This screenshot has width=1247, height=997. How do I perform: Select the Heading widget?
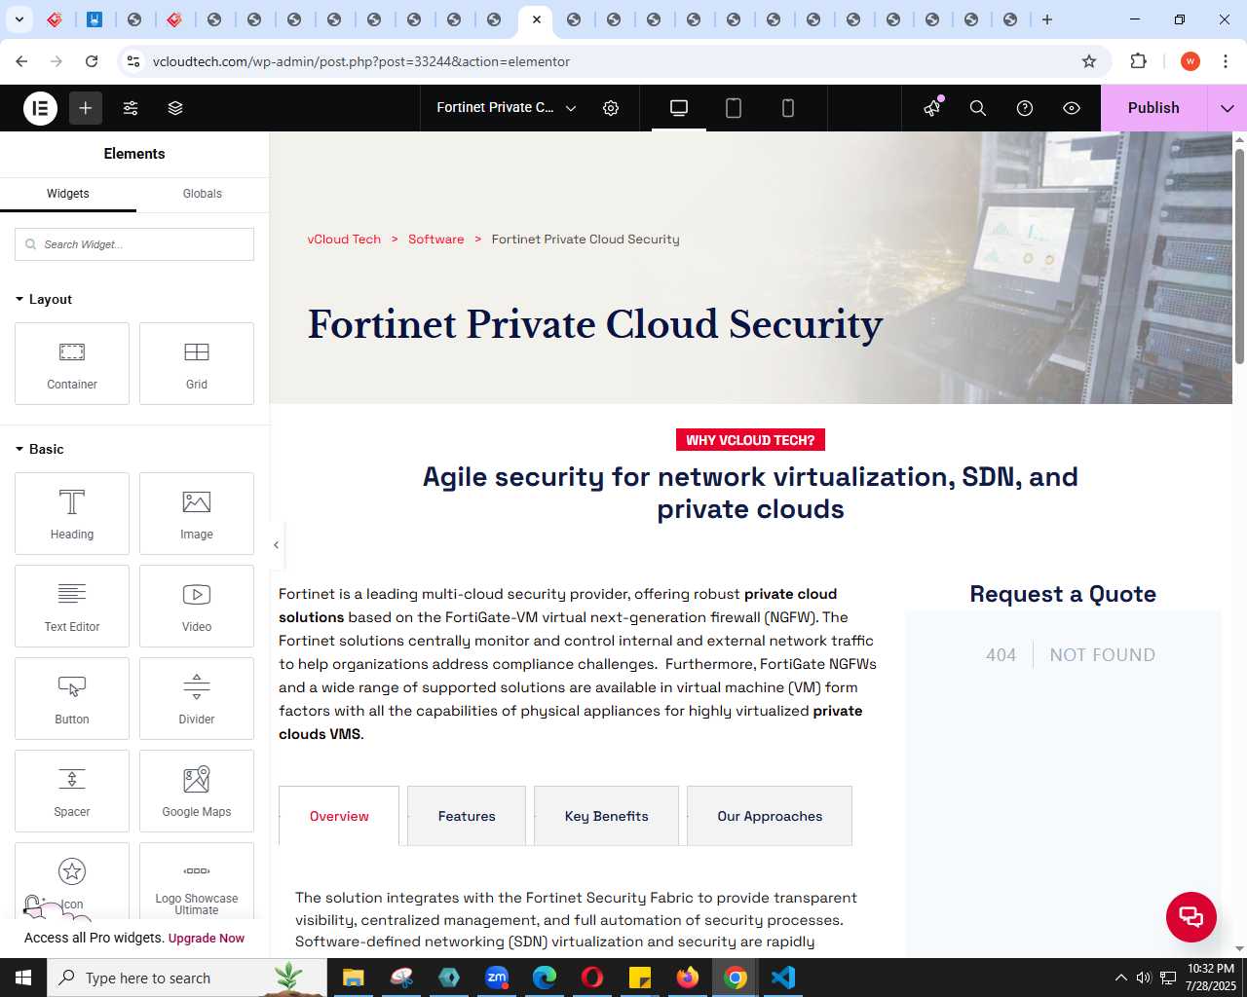(x=72, y=513)
